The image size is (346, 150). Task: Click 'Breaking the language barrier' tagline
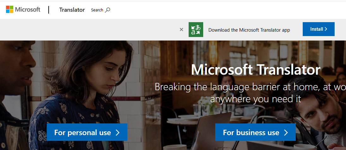point(251,93)
